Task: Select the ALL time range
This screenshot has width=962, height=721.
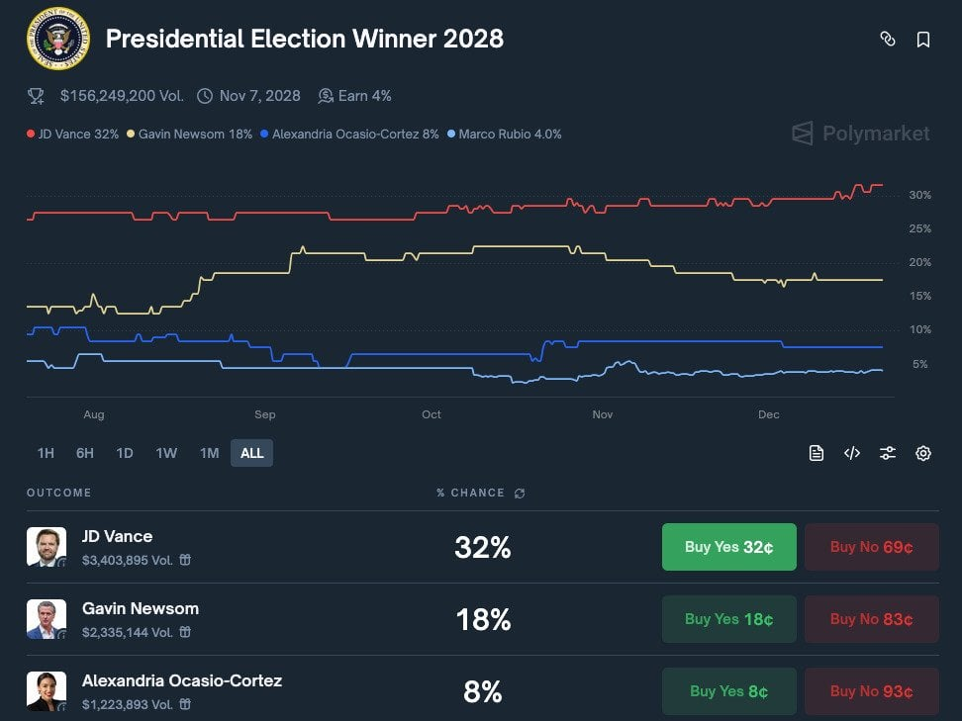Action: 252,453
